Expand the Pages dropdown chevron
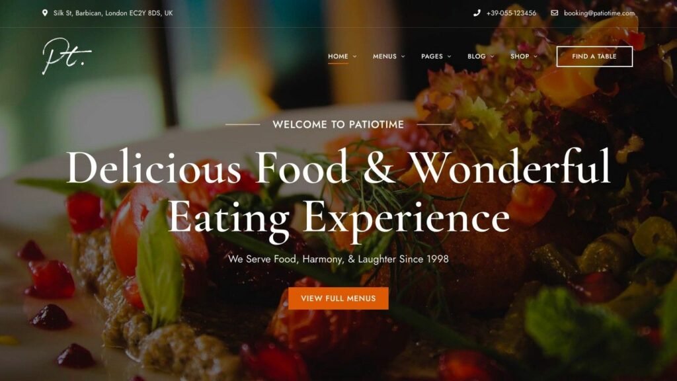Image resolution: width=677 pixels, height=381 pixels. (x=450, y=57)
